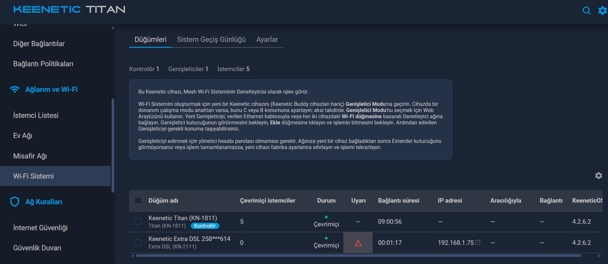Viewport: 608px width, 264px height.
Task: Open the search icon in the header
Action: click(587, 11)
